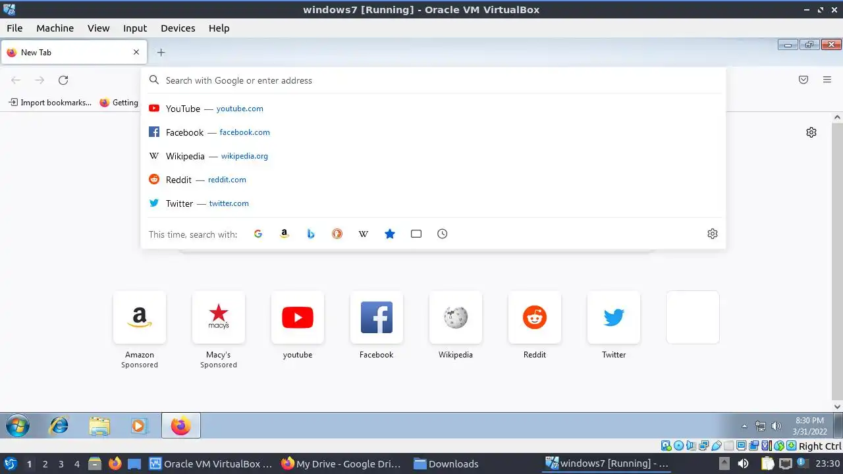Open the Save to Pocket icon

point(803,80)
